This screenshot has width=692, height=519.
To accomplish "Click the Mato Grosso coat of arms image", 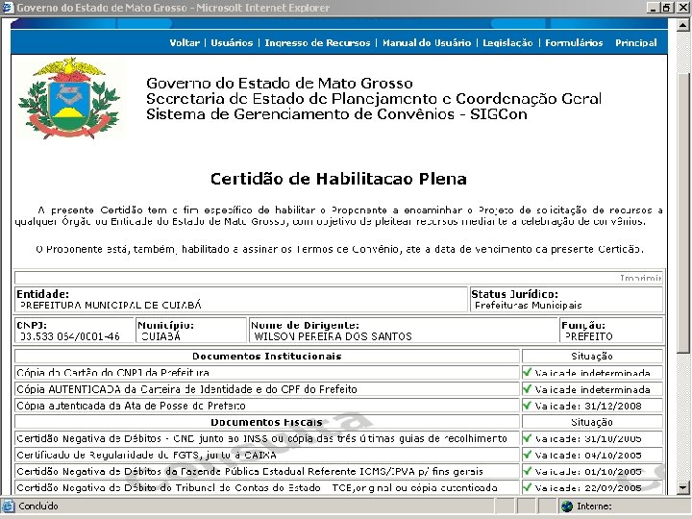I will point(69,98).
